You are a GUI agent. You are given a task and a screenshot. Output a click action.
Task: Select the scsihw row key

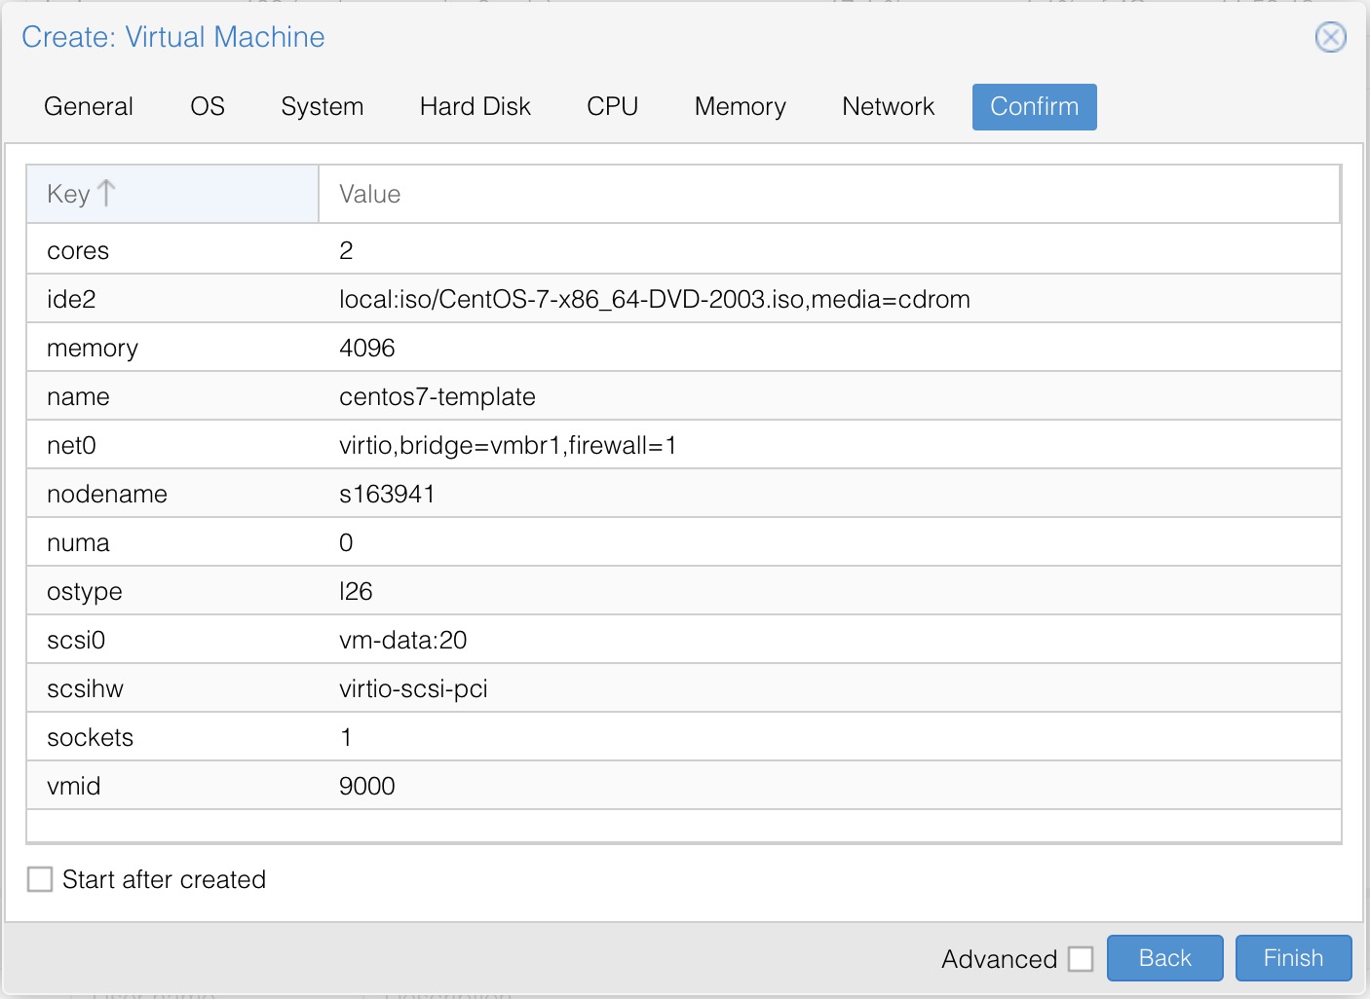pyautogui.click(x=85, y=688)
